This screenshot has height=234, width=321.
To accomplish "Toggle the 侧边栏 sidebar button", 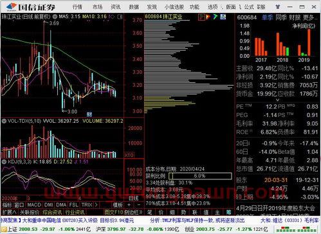I will 133,212.
